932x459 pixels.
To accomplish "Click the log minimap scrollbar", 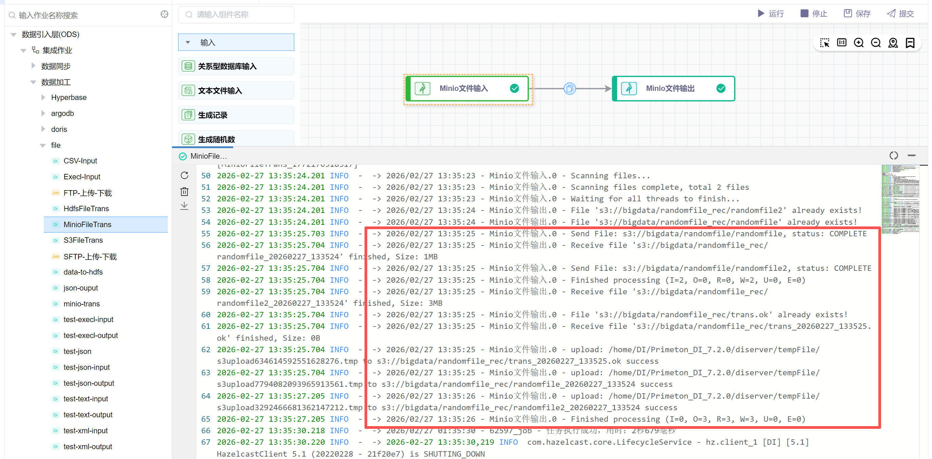I will point(900,199).
